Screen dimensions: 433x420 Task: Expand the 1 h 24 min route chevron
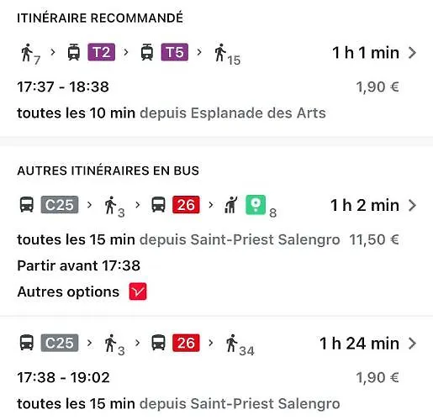tap(412, 344)
